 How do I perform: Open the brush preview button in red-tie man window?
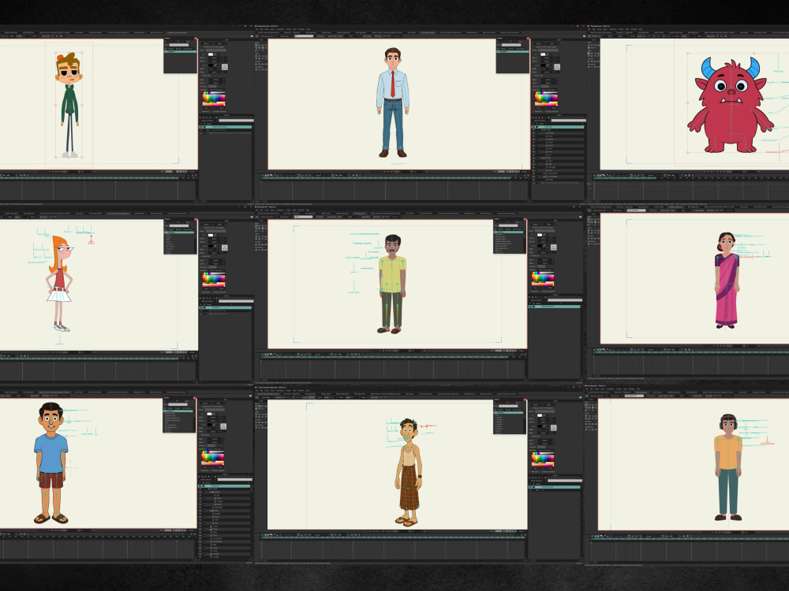tap(557, 67)
